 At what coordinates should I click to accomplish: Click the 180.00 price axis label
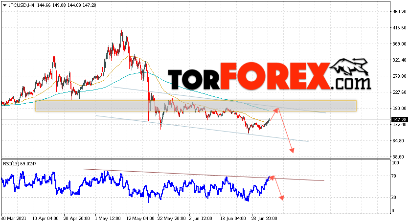[400, 109]
